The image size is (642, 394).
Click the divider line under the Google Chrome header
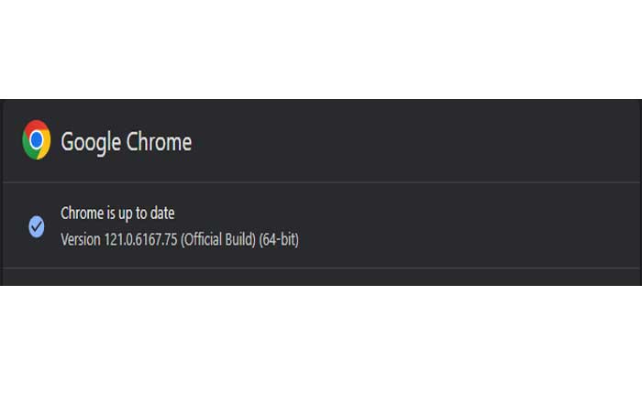click(321, 182)
